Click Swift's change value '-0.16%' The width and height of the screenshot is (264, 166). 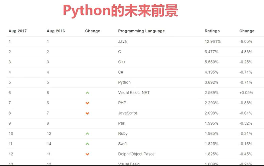pos(246,144)
